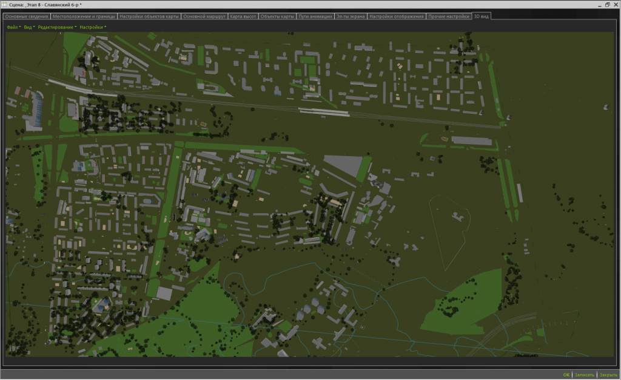The width and height of the screenshot is (621, 380).
Task: Expand the Вид menu
Action: pos(29,27)
